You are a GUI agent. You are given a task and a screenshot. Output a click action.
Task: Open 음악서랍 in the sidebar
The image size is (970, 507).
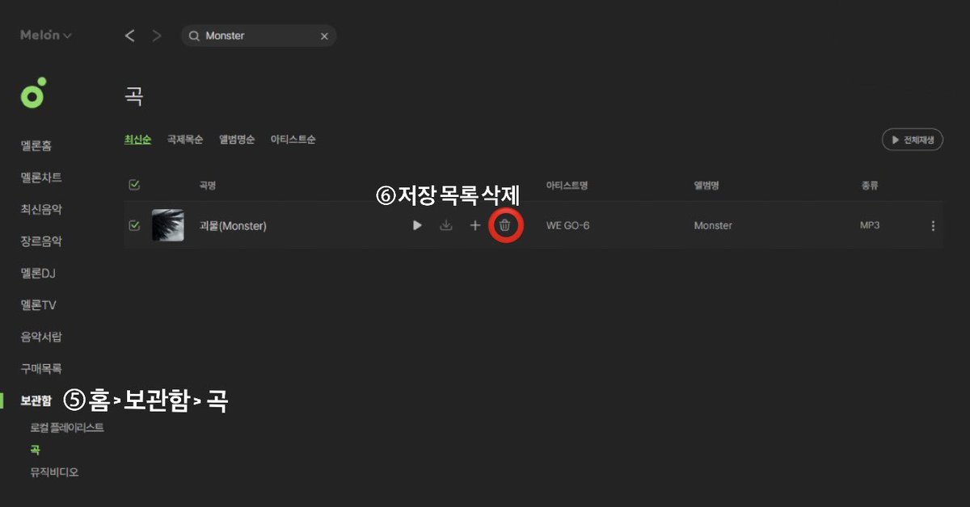(41, 337)
